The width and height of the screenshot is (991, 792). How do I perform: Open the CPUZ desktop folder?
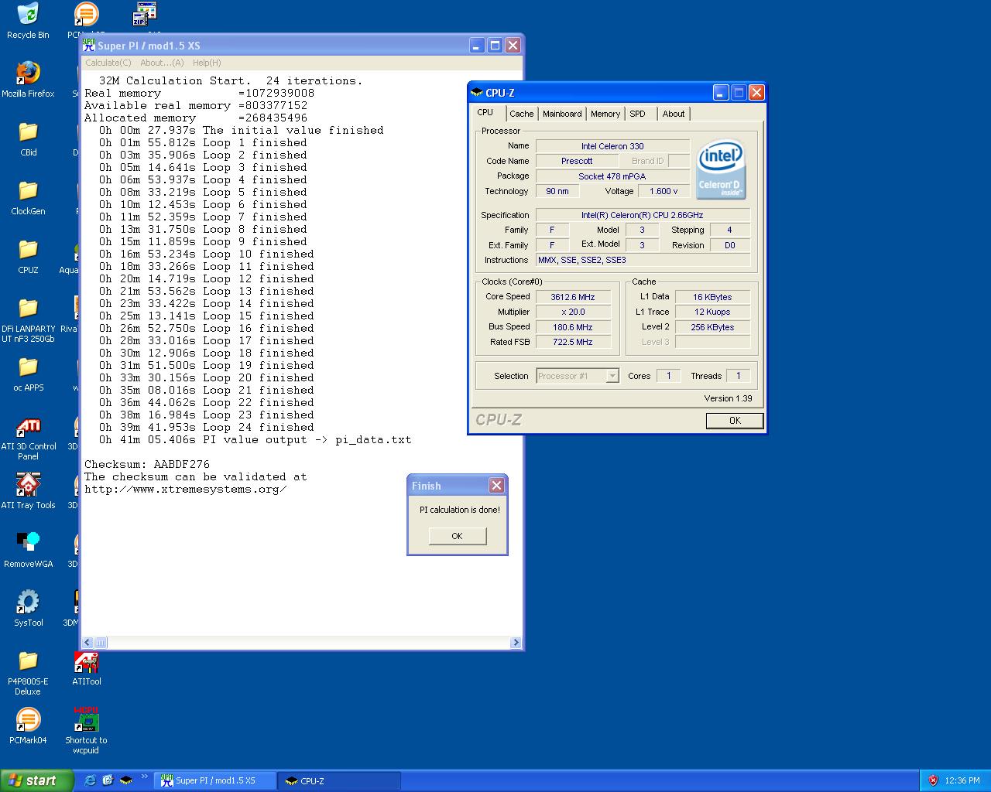pos(28,255)
